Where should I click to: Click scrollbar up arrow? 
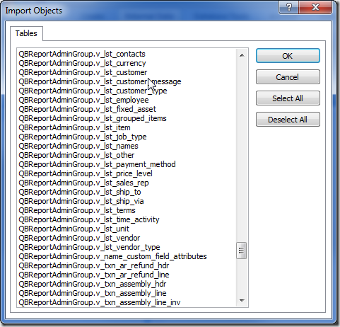coord(242,55)
